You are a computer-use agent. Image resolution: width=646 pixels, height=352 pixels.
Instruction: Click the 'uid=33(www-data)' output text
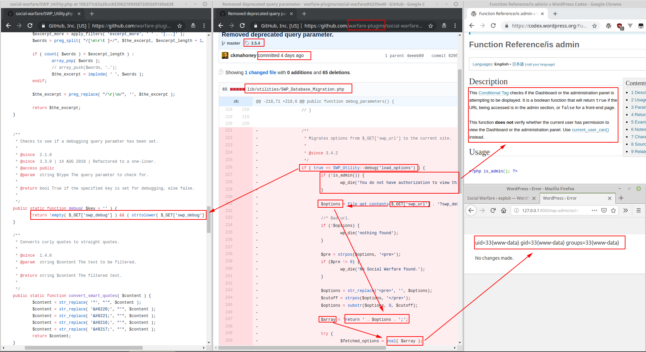[547, 243]
